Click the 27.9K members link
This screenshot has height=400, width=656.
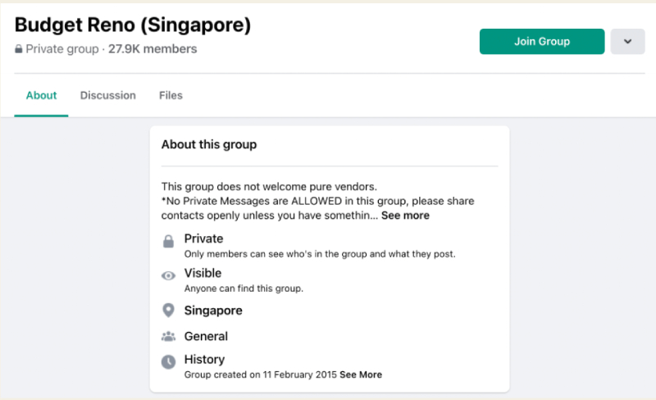(153, 49)
